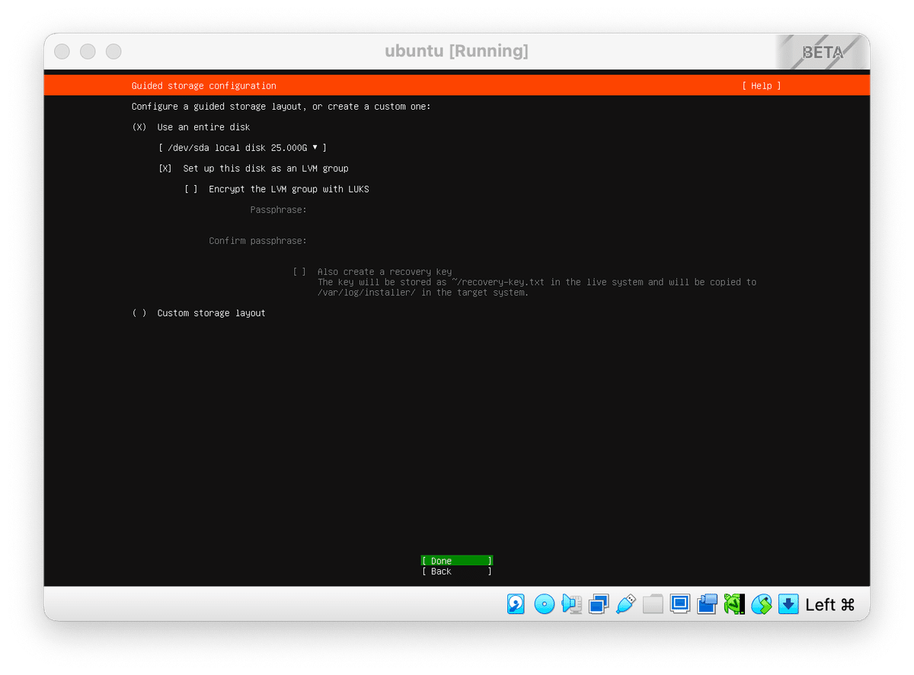Open the Help menu in the orange header
The image size is (914, 675).
pyautogui.click(x=762, y=86)
